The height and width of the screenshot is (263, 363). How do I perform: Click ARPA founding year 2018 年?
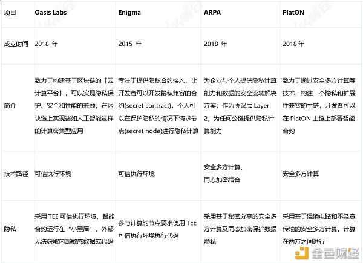click(215, 44)
